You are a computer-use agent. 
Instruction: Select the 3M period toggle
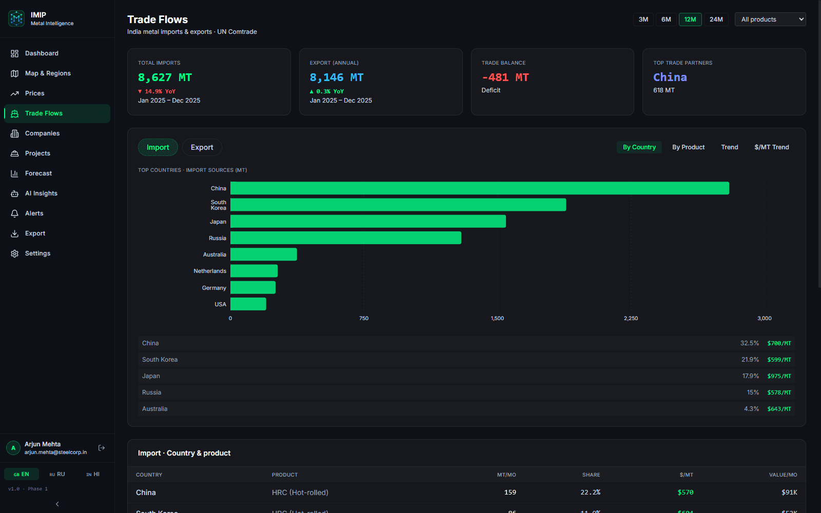click(x=643, y=19)
